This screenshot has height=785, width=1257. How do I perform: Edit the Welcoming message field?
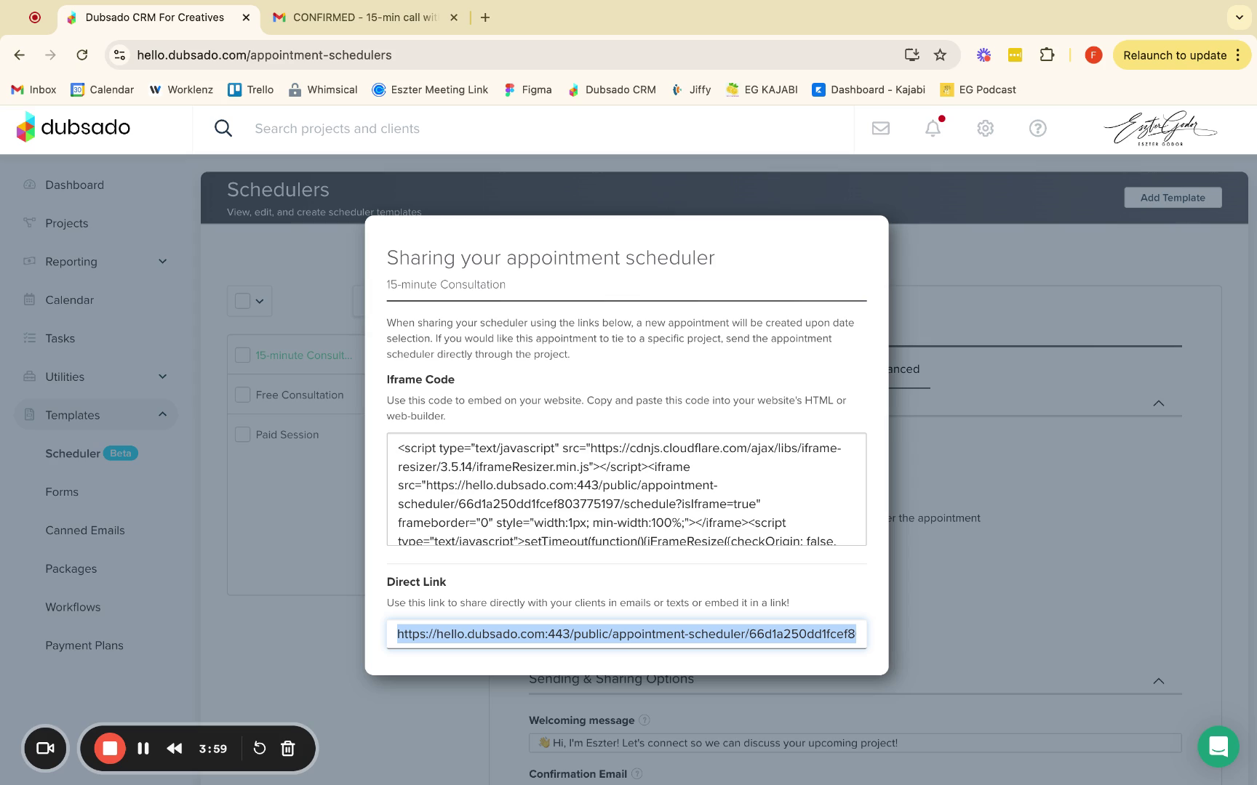click(855, 743)
